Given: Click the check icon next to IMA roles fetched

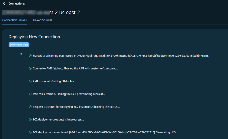Looking at the screenshot, I should pyautogui.click(x=30, y=94).
